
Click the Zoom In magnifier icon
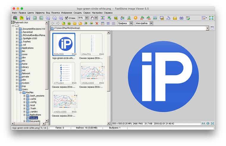48,18
